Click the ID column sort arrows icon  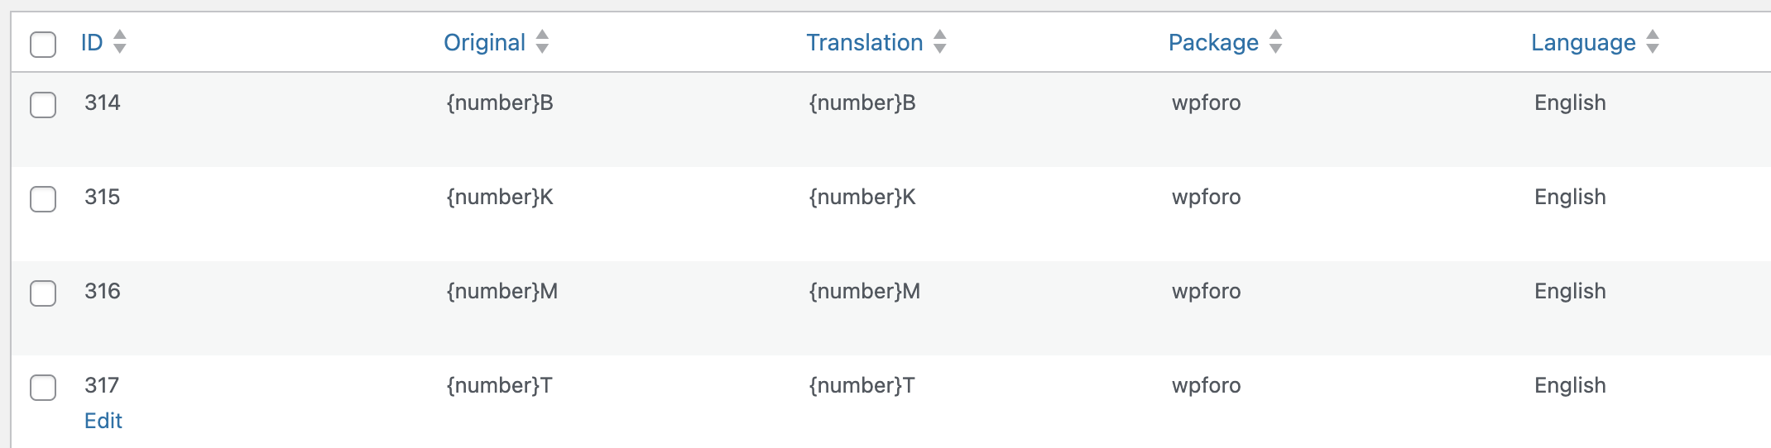click(120, 41)
